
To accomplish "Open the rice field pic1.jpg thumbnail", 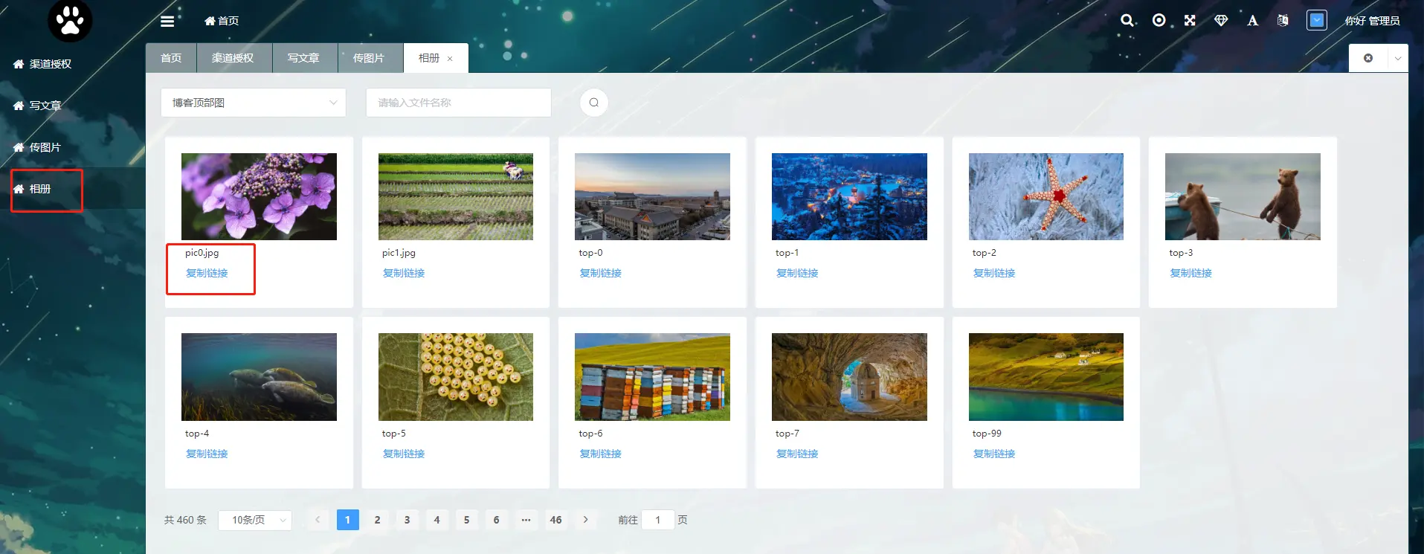I will tap(456, 196).
